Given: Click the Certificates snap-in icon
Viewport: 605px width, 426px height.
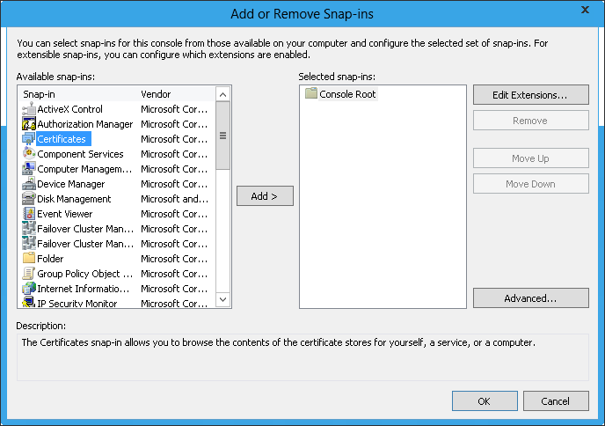Looking at the screenshot, I should point(29,139).
